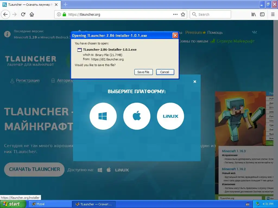Image resolution: width=278 pixels, height=208 pixels.
Task: Click the VK social network icon
Action: [x=255, y=32]
